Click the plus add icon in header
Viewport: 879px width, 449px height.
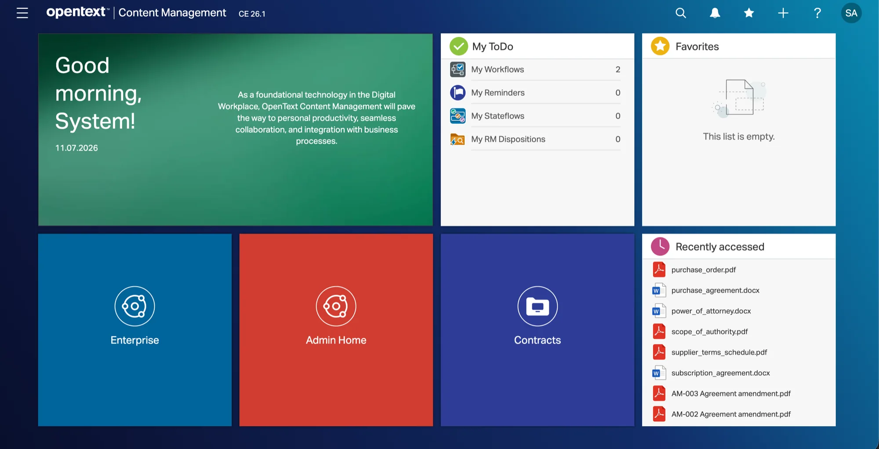[x=783, y=13]
